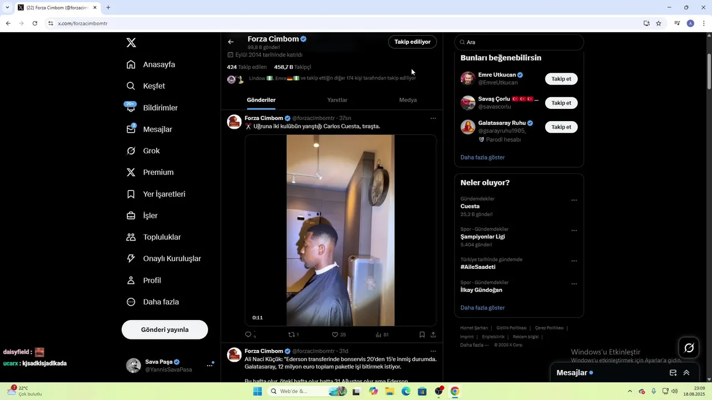Click Daha fazla göster under suggestions
Viewport: 712px width, 400px height.
pos(482,157)
